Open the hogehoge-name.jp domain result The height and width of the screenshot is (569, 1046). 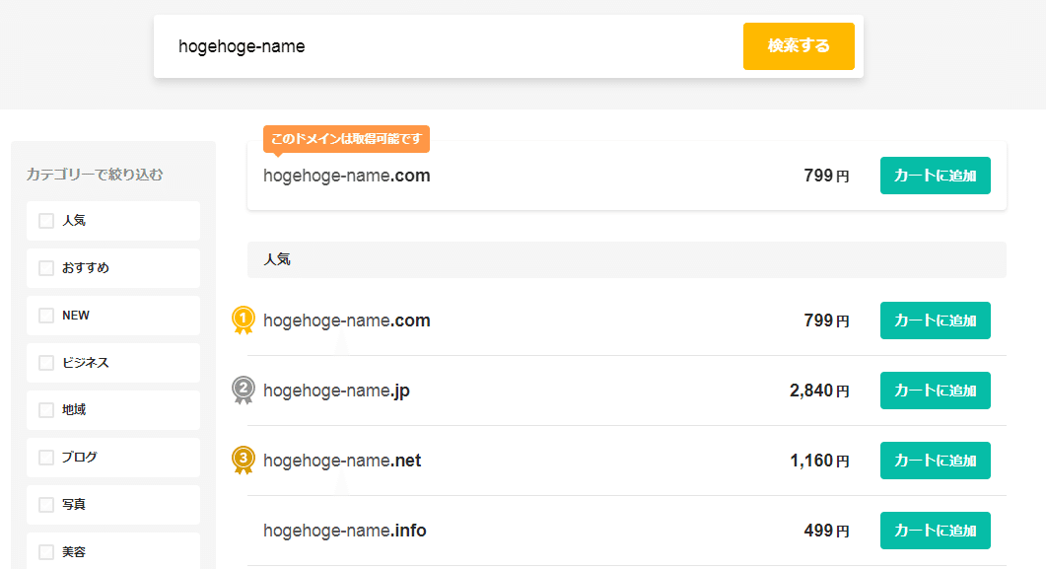pyautogui.click(x=336, y=391)
